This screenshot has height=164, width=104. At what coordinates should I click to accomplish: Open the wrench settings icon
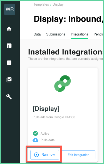[x=9, y=97]
